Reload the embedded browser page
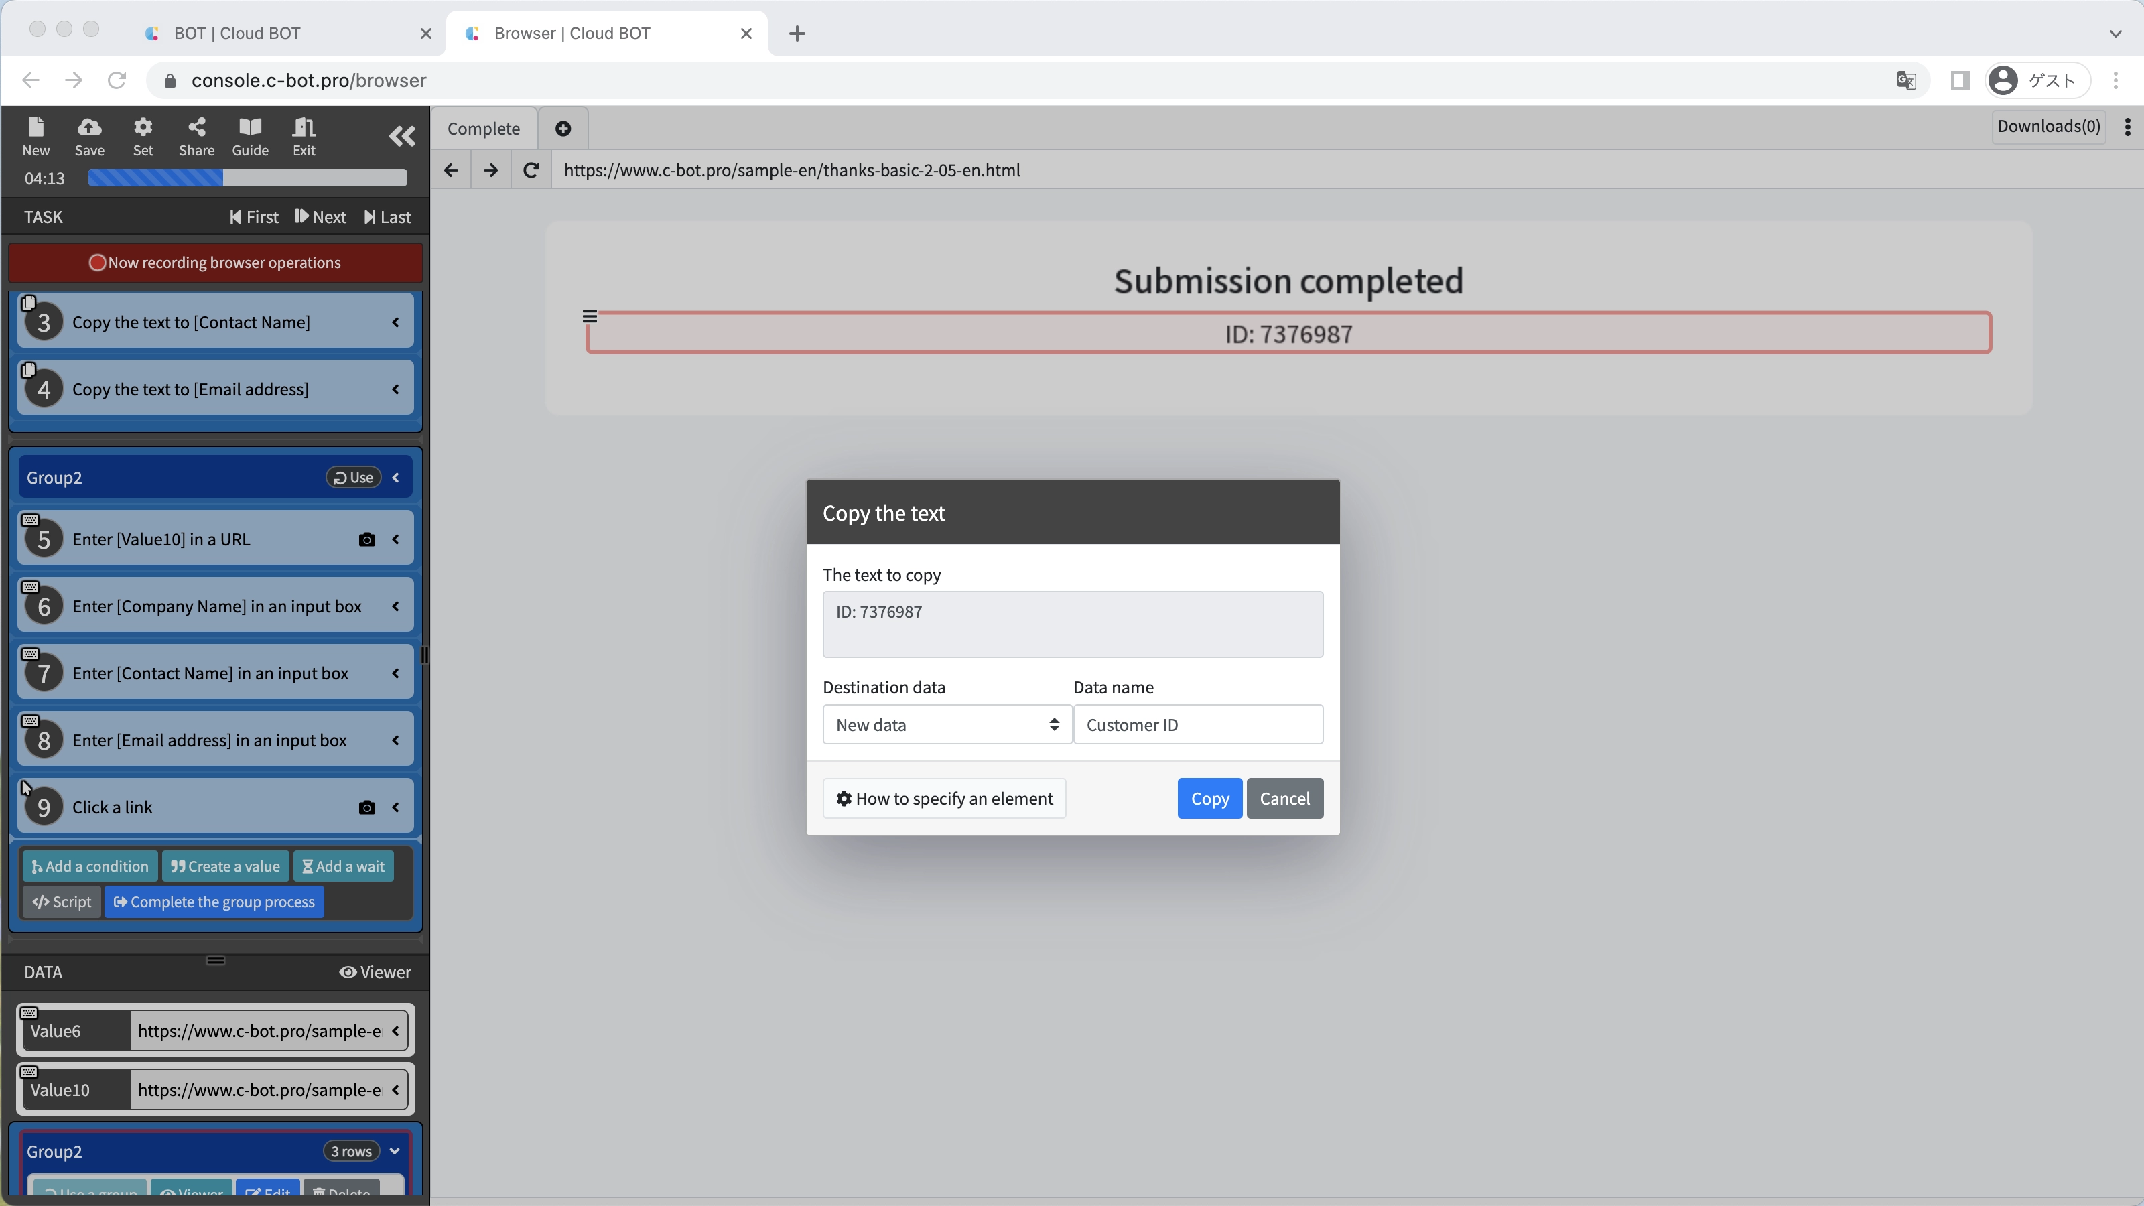Image resolution: width=2144 pixels, height=1206 pixels. 530,170
